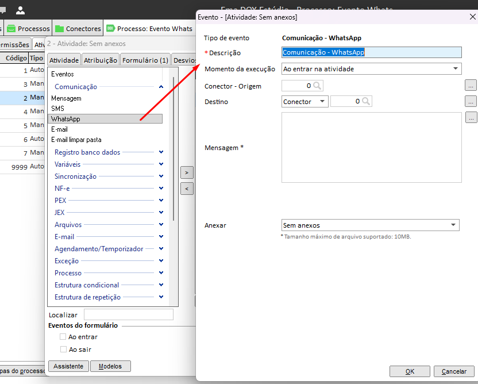The image size is (478, 384).
Task: Click ellipsis button beside the Mensagem box
Action: click(x=471, y=117)
